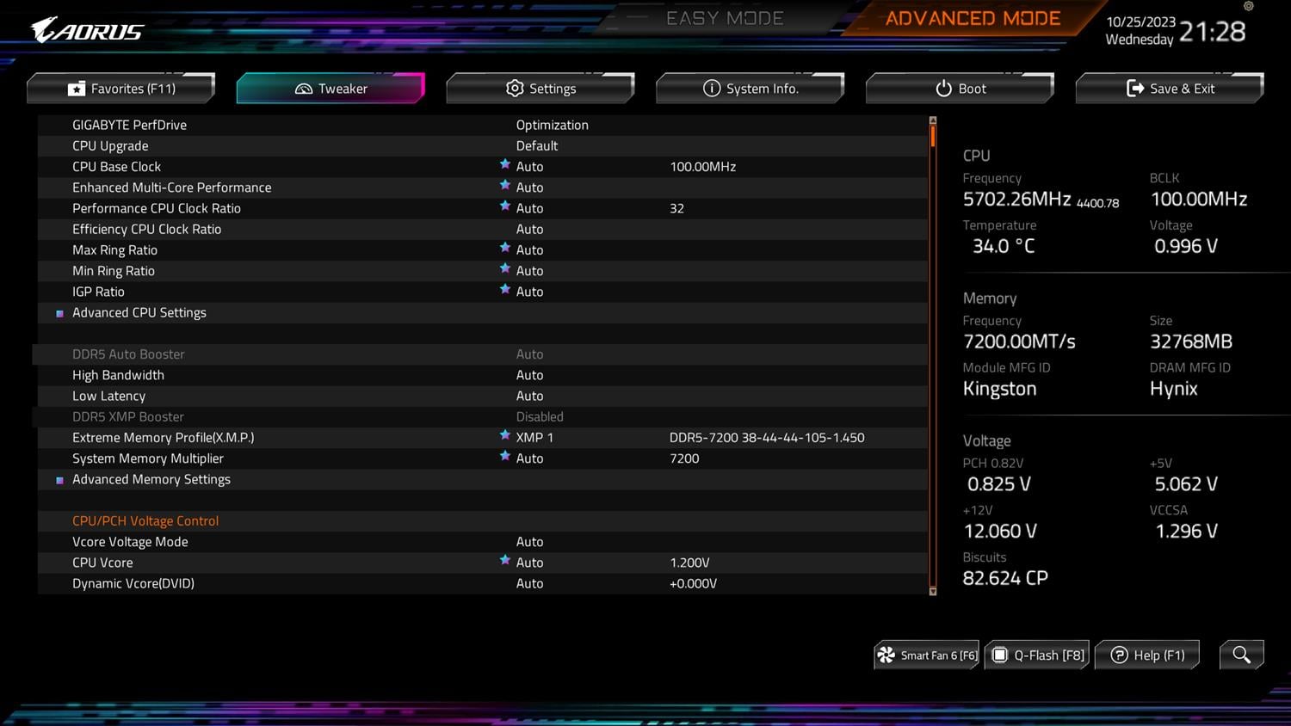
Task: Launch the Q-Flash utility
Action: pyautogui.click(x=1037, y=655)
